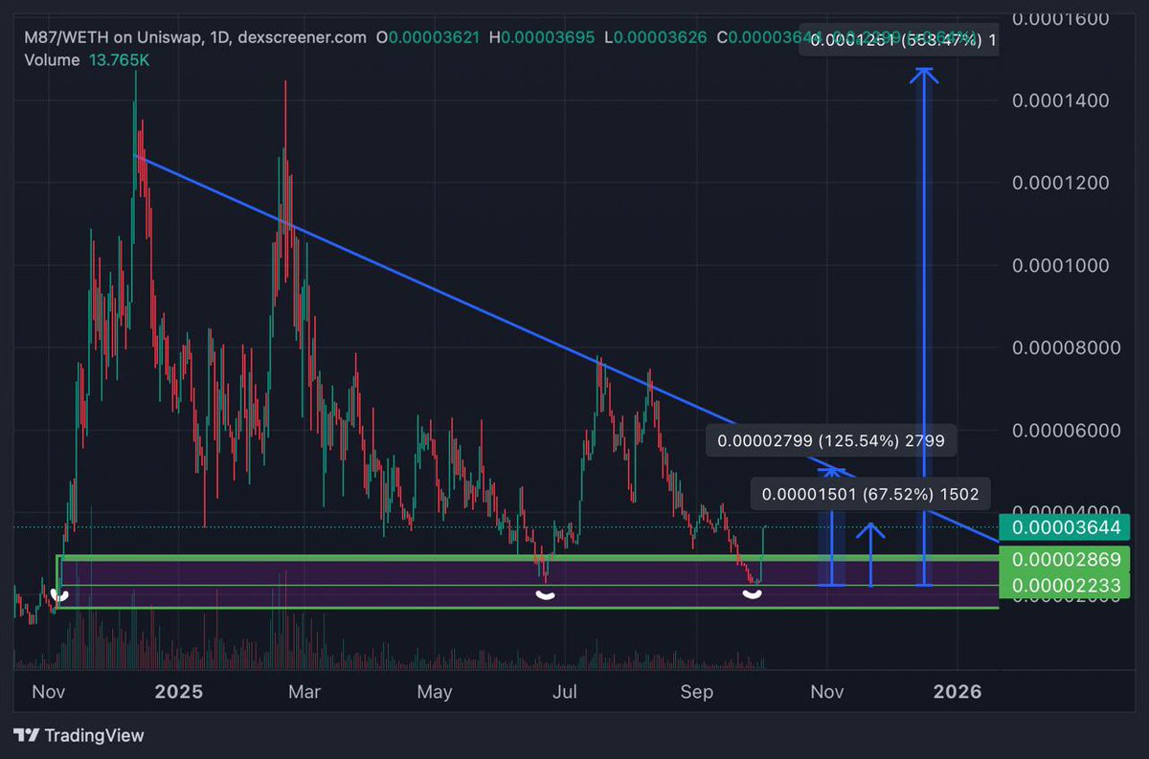
Task: Click the 2025 label on time axis
Action: click(178, 692)
